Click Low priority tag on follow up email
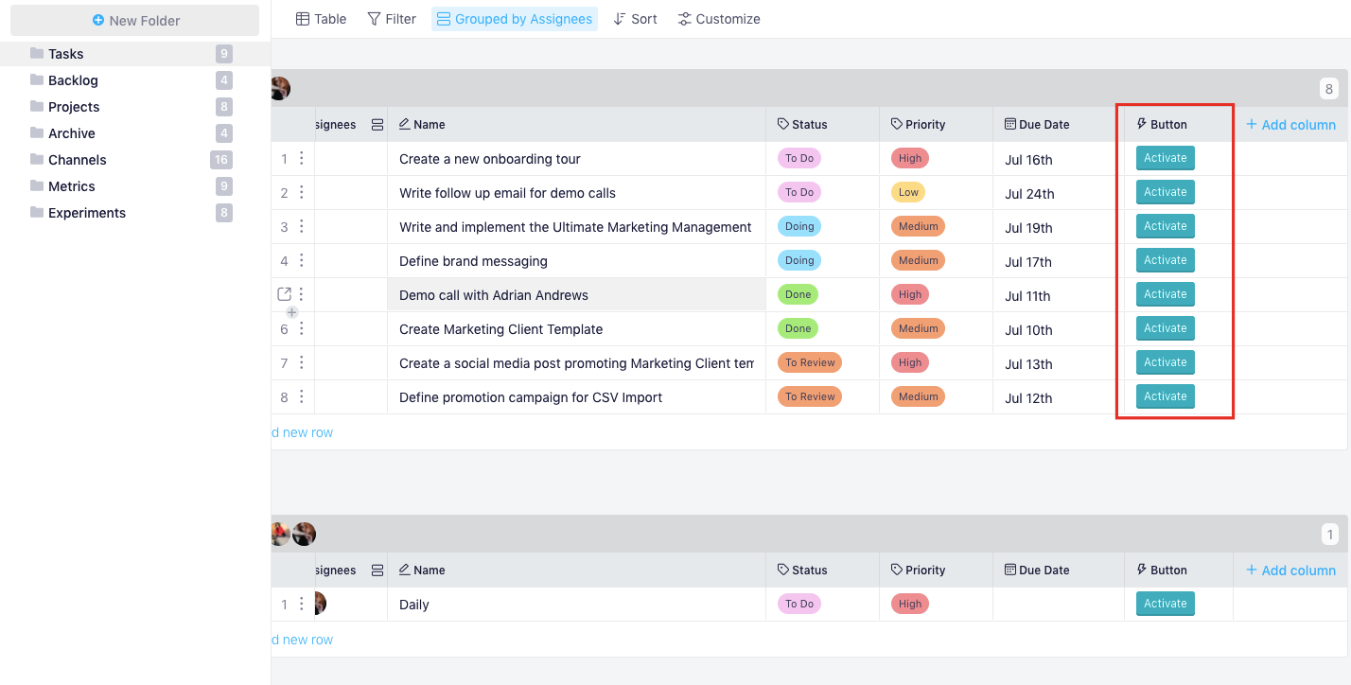1351x685 pixels. click(908, 192)
